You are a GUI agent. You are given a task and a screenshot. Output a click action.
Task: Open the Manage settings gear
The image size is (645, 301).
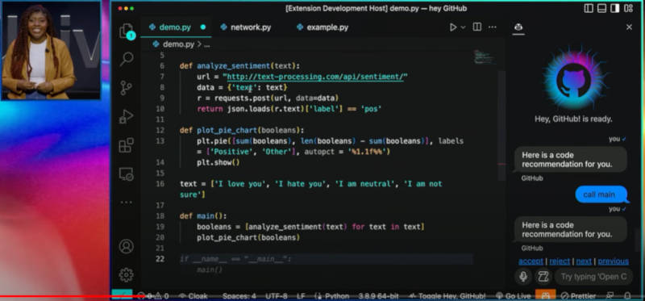click(x=127, y=274)
